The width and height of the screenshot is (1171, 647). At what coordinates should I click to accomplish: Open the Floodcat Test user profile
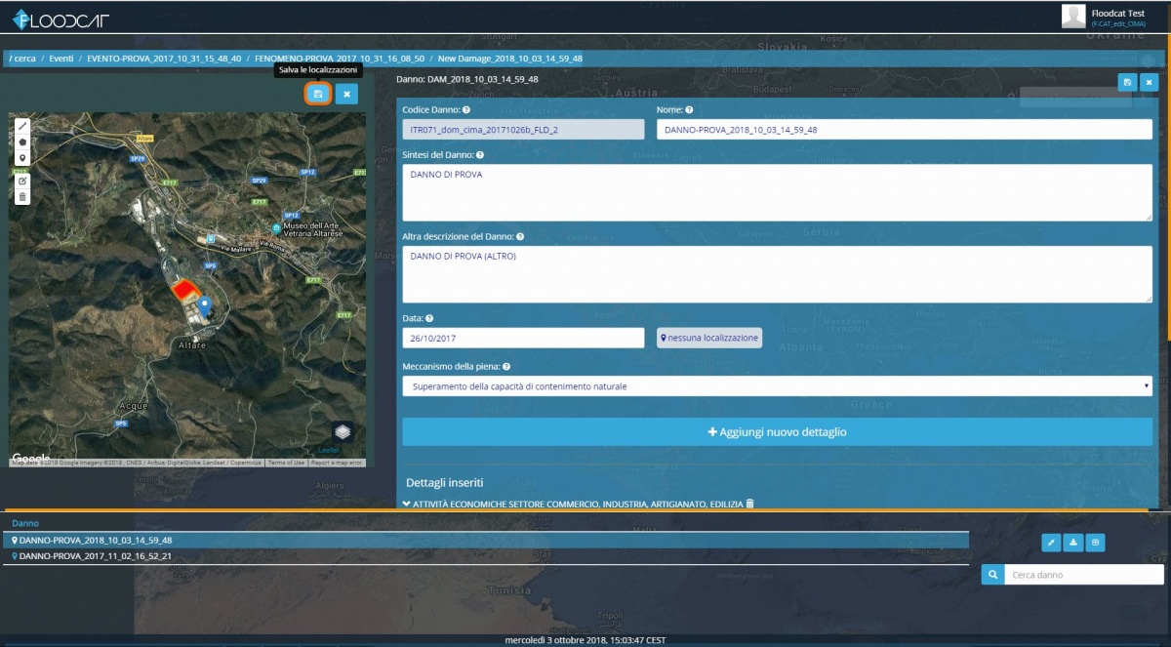pyautogui.click(x=1118, y=13)
